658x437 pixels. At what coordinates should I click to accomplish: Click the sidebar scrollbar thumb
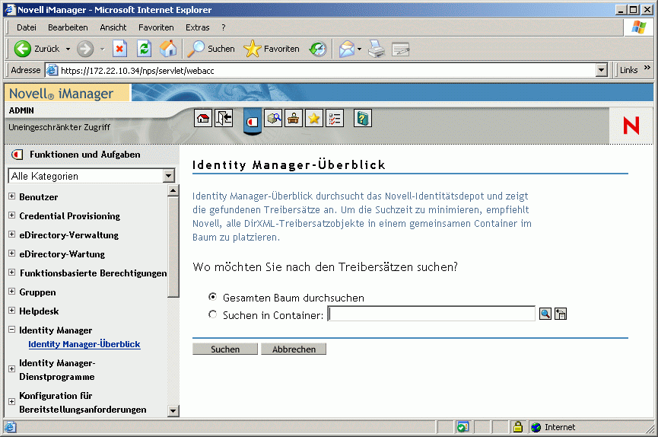(x=173, y=247)
